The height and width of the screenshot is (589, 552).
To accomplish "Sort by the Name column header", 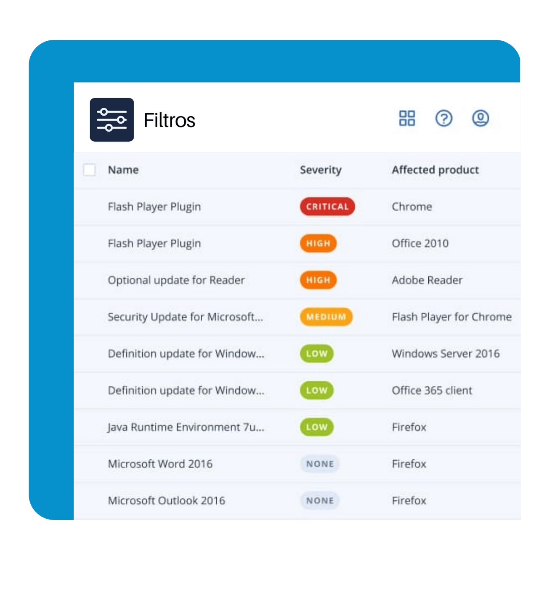I will 123,170.
